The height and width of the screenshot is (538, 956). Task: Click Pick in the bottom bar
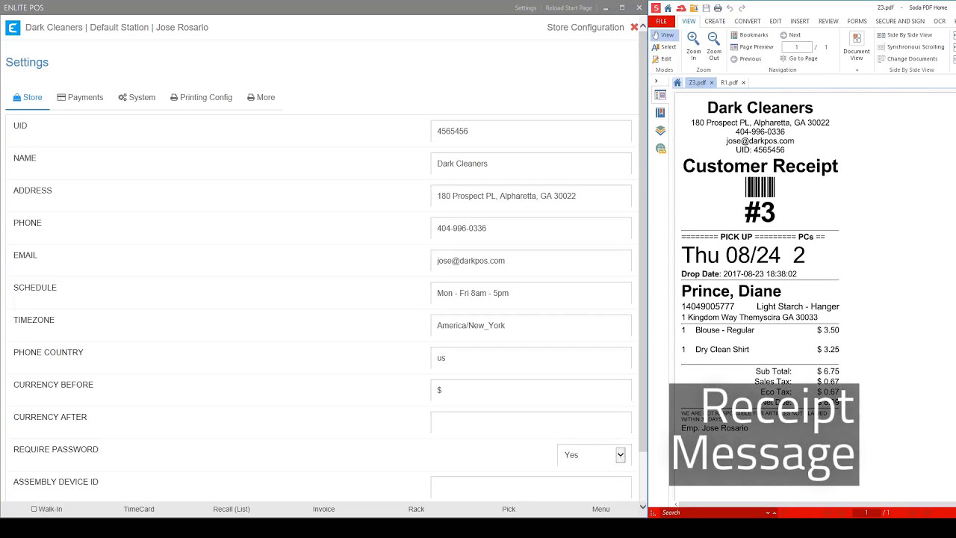[509, 509]
